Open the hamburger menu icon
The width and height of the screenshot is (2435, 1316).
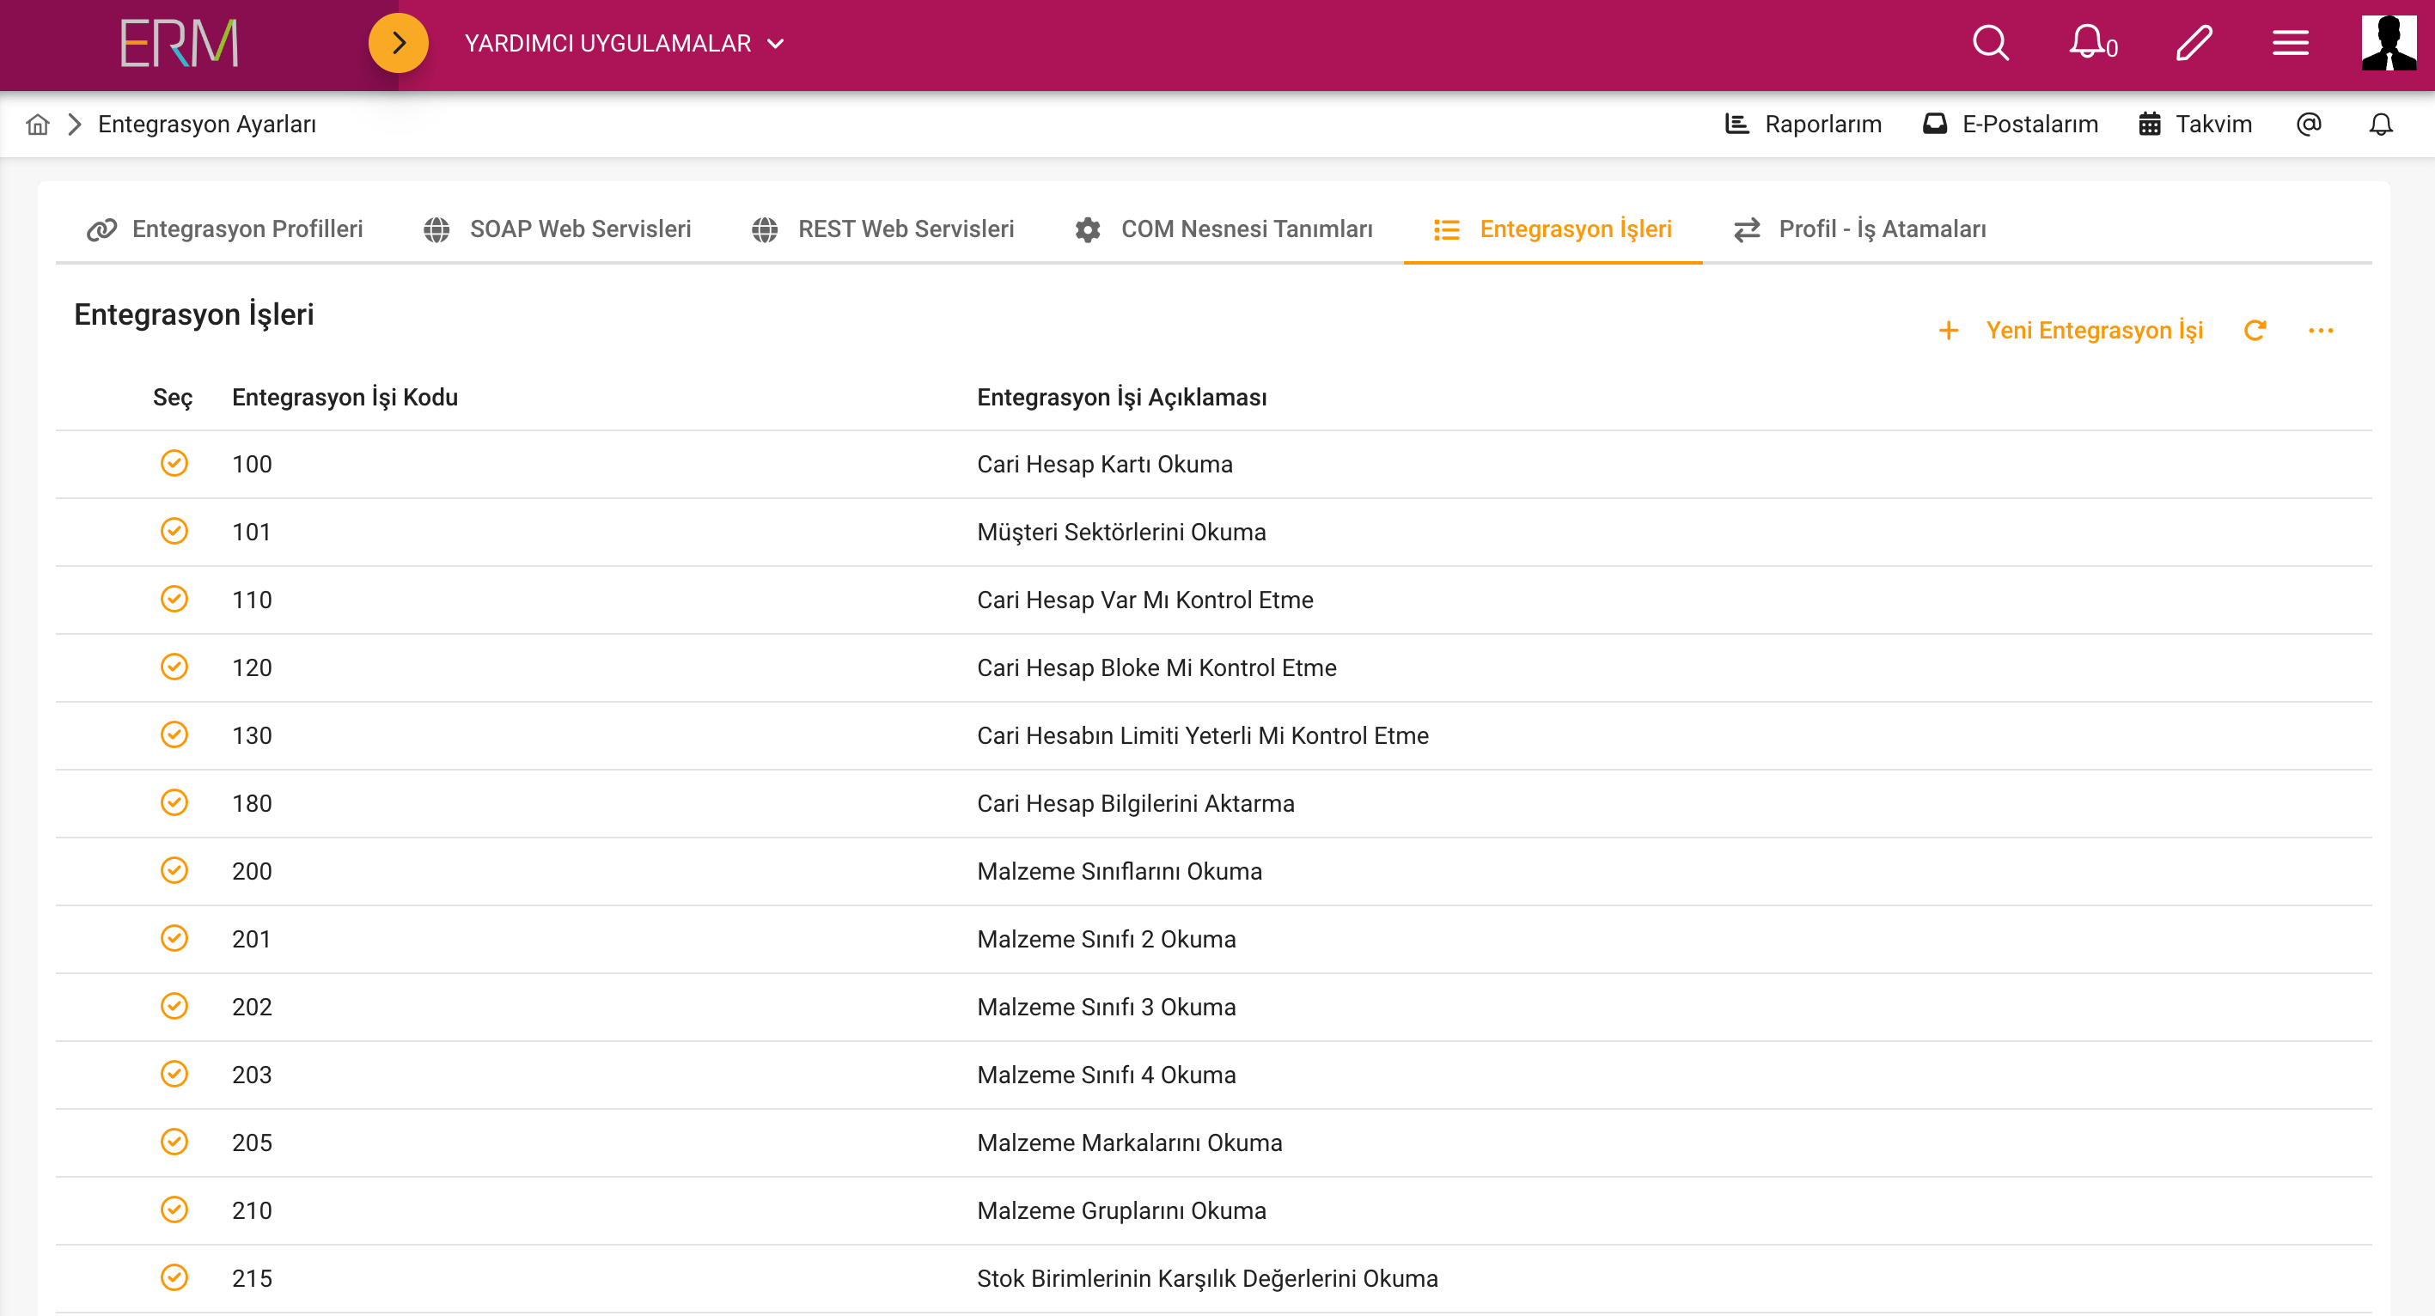tap(2291, 44)
